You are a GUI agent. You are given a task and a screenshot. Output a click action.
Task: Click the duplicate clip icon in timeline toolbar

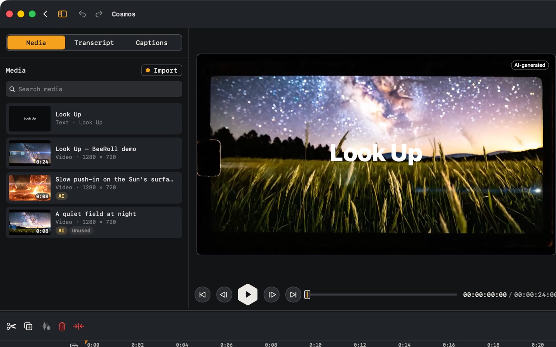28,326
